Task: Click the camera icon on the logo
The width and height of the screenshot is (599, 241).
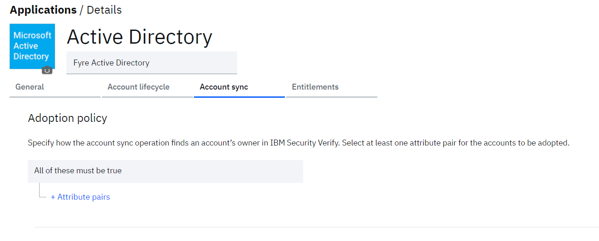Action: click(47, 70)
